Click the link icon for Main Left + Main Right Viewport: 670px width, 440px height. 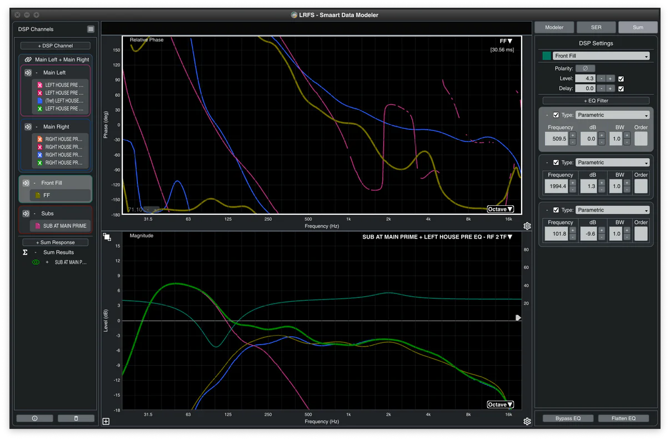click(28, 59)
